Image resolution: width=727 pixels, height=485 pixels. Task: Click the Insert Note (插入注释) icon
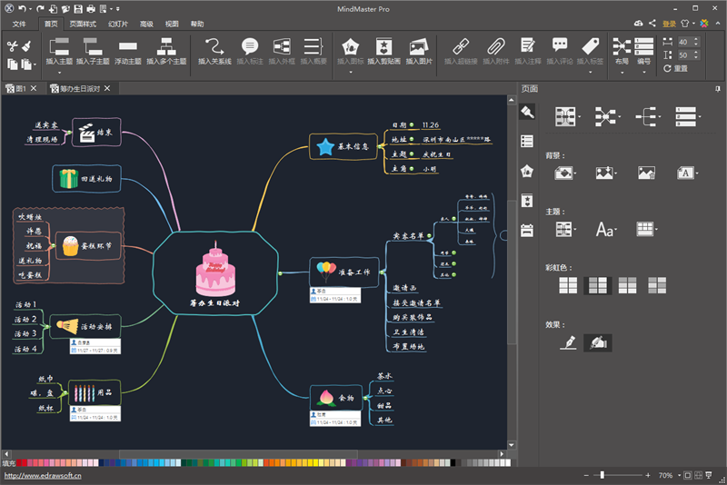[x=528, y=45]
